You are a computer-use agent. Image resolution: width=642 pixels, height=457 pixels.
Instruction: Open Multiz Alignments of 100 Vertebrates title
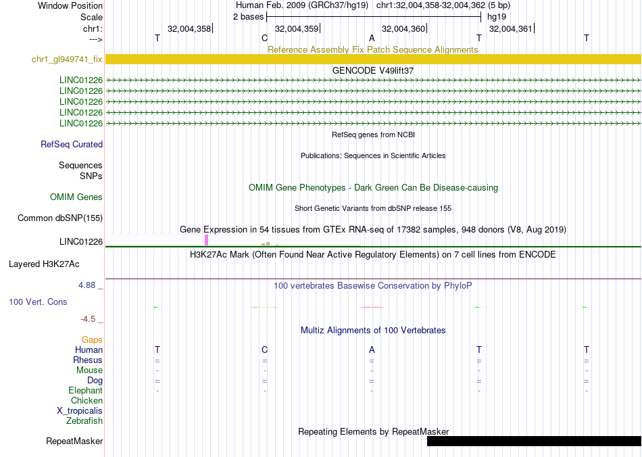pyautogui.click(x=373, y=331)
